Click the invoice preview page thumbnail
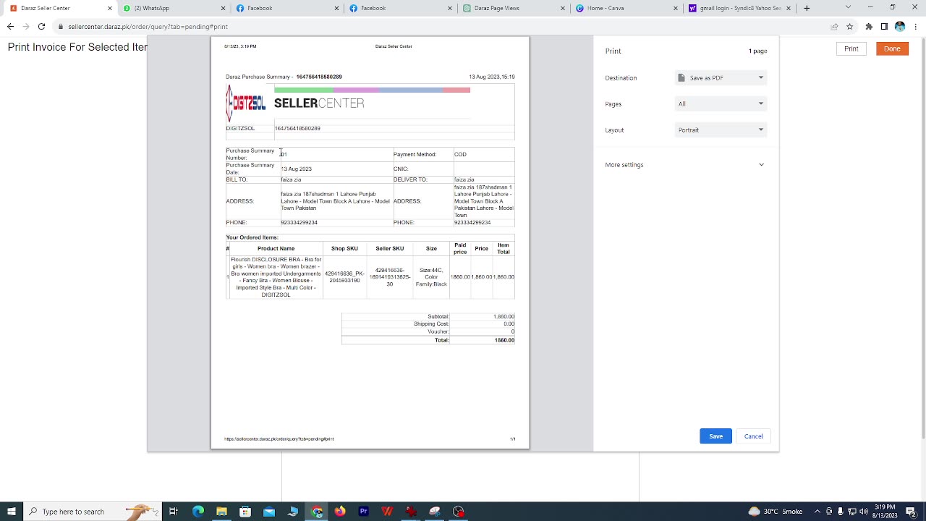Screen dimensions: 926x521 [370, 242]
